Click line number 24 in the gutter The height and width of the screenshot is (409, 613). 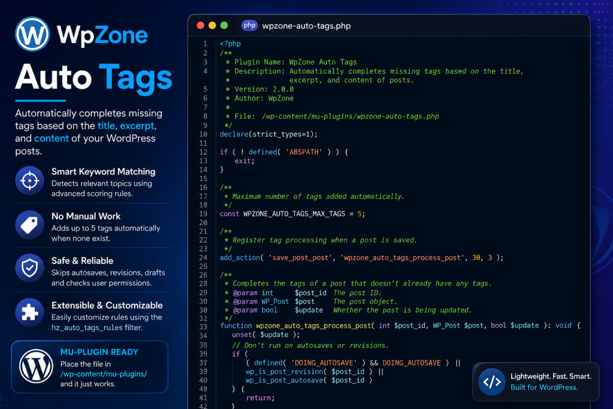(x=204, y=257)
